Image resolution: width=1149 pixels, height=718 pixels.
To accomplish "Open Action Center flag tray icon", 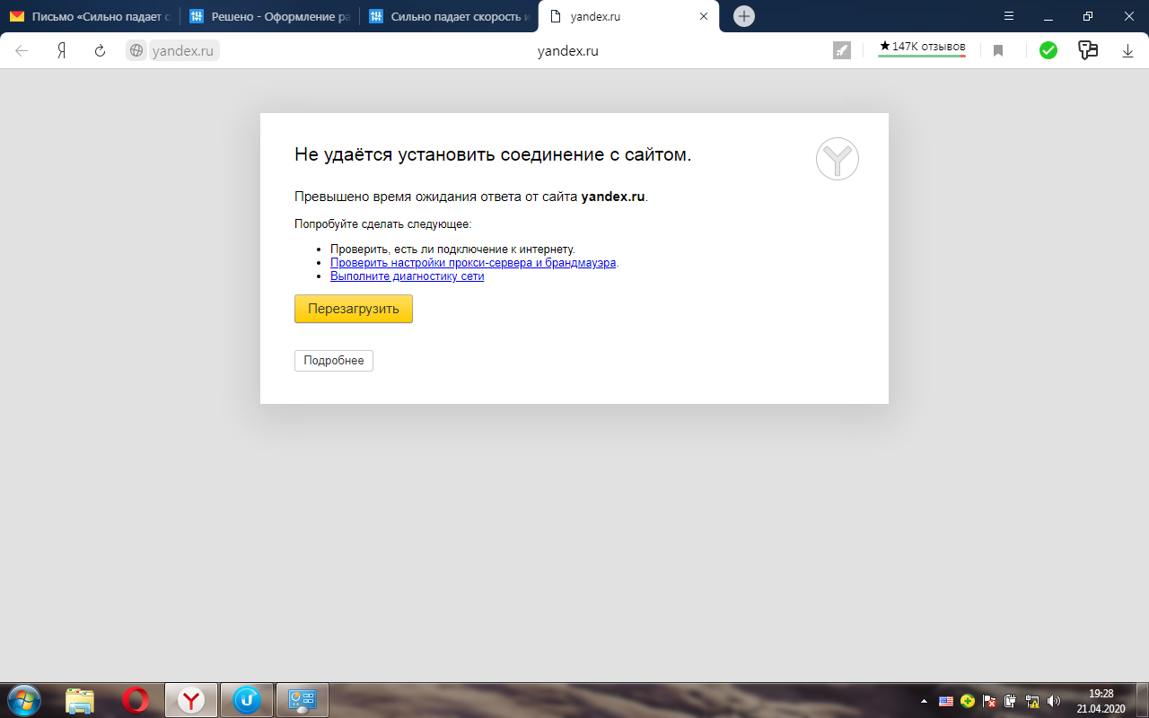I will point(989,701).
